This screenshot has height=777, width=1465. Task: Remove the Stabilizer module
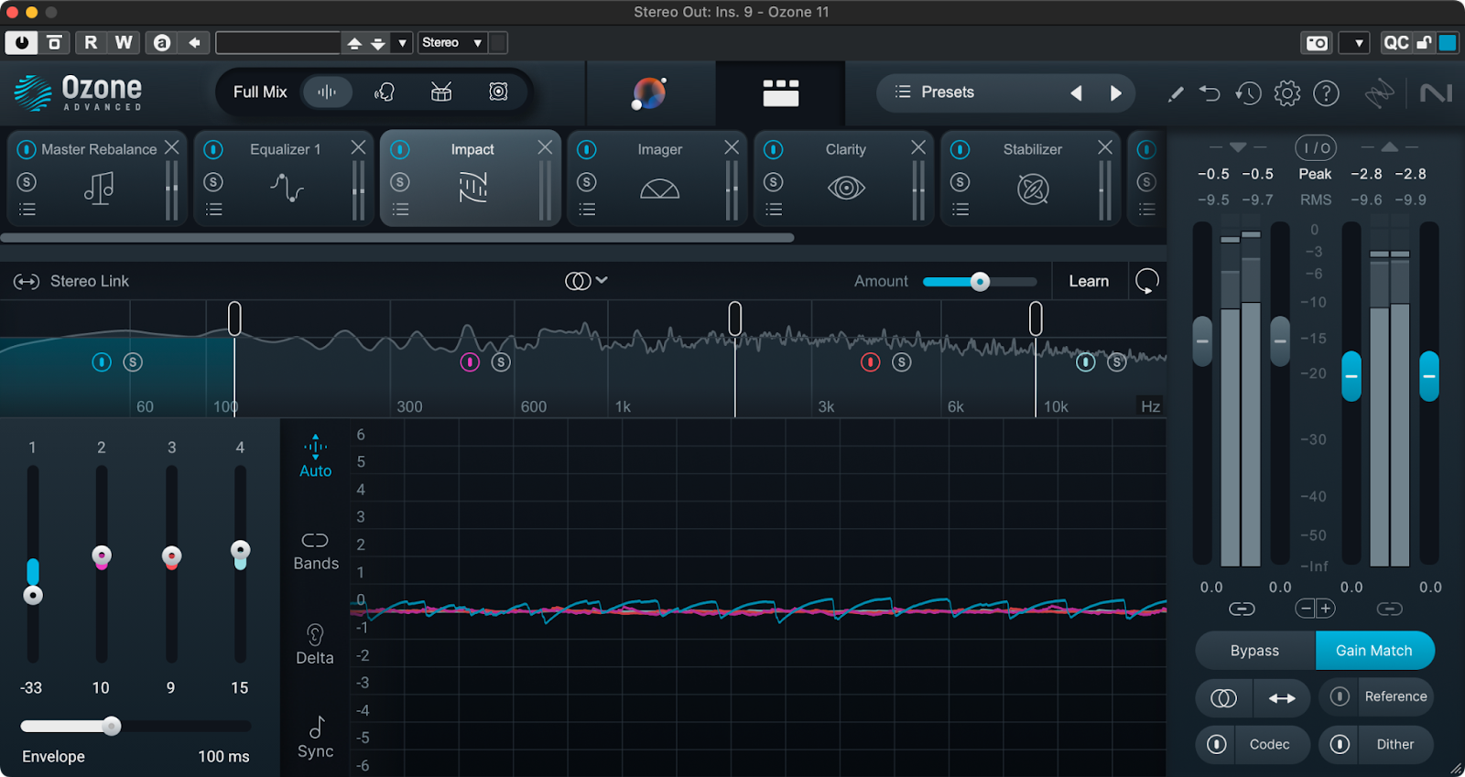tap(1105, 147)
